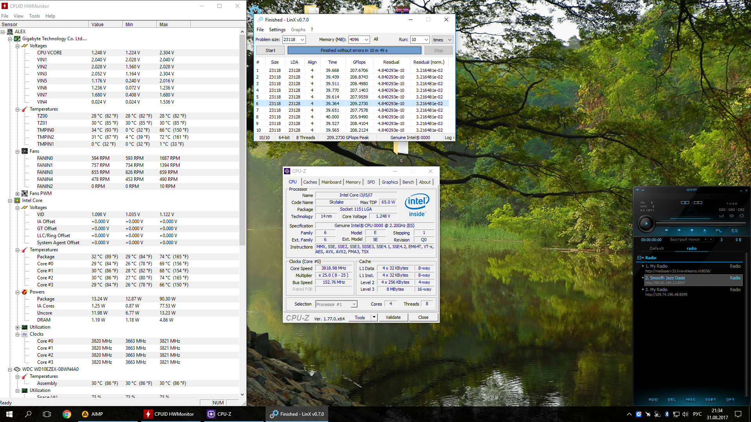Click the AIMP previous track icon
The image size is (751, 422).
pyautogui.click(x=666, y=231)
